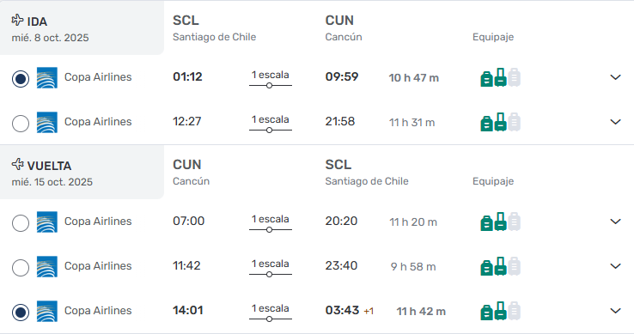
Task: Select the 01:12 outbound Copa flight
Action: point(21,78)
